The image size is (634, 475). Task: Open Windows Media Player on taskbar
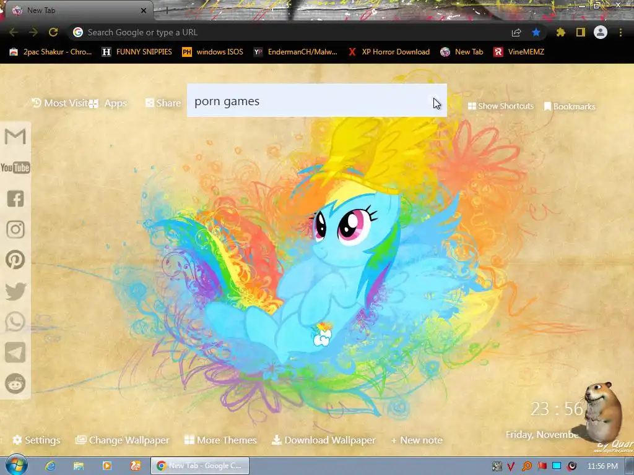106,466
